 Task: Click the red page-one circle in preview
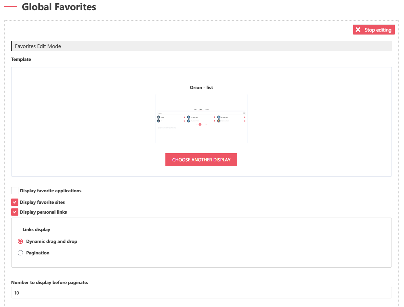coord(200,125)
